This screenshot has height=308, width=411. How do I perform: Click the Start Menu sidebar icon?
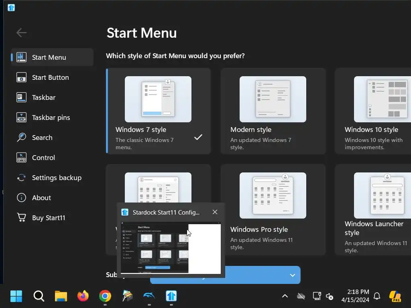(x=21, y=57)
